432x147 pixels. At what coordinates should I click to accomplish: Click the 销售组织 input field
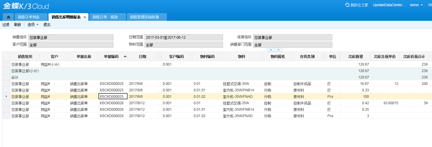(71, 37)
